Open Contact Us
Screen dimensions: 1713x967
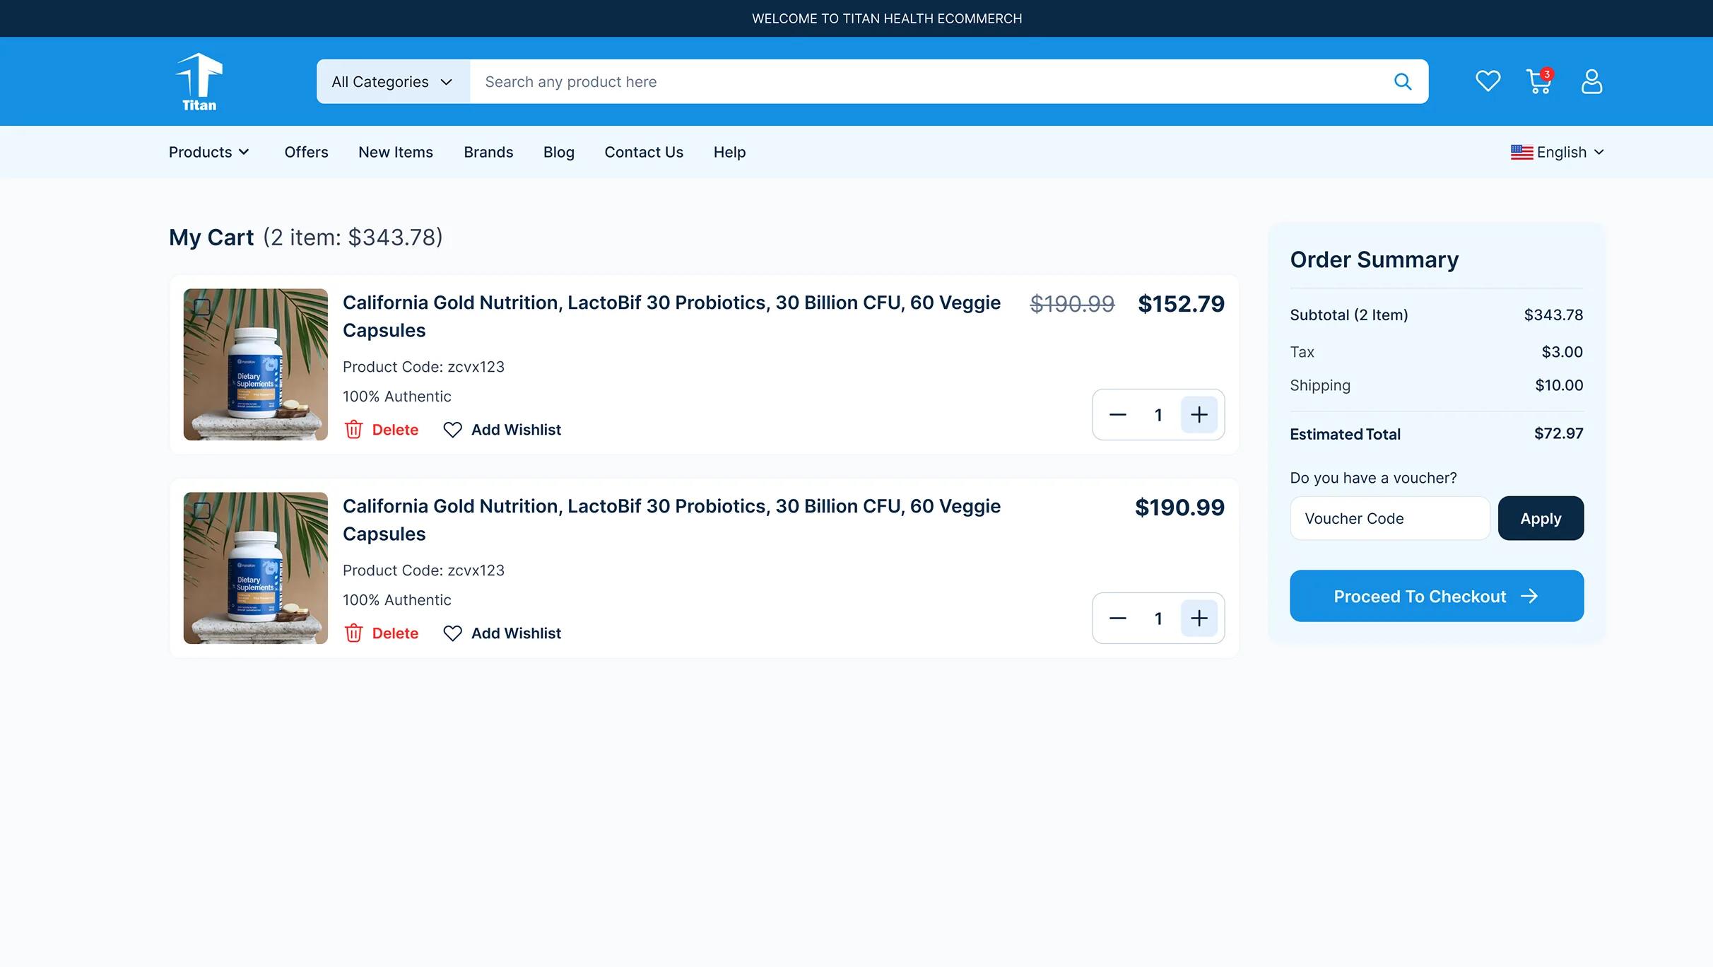point(644,153)
